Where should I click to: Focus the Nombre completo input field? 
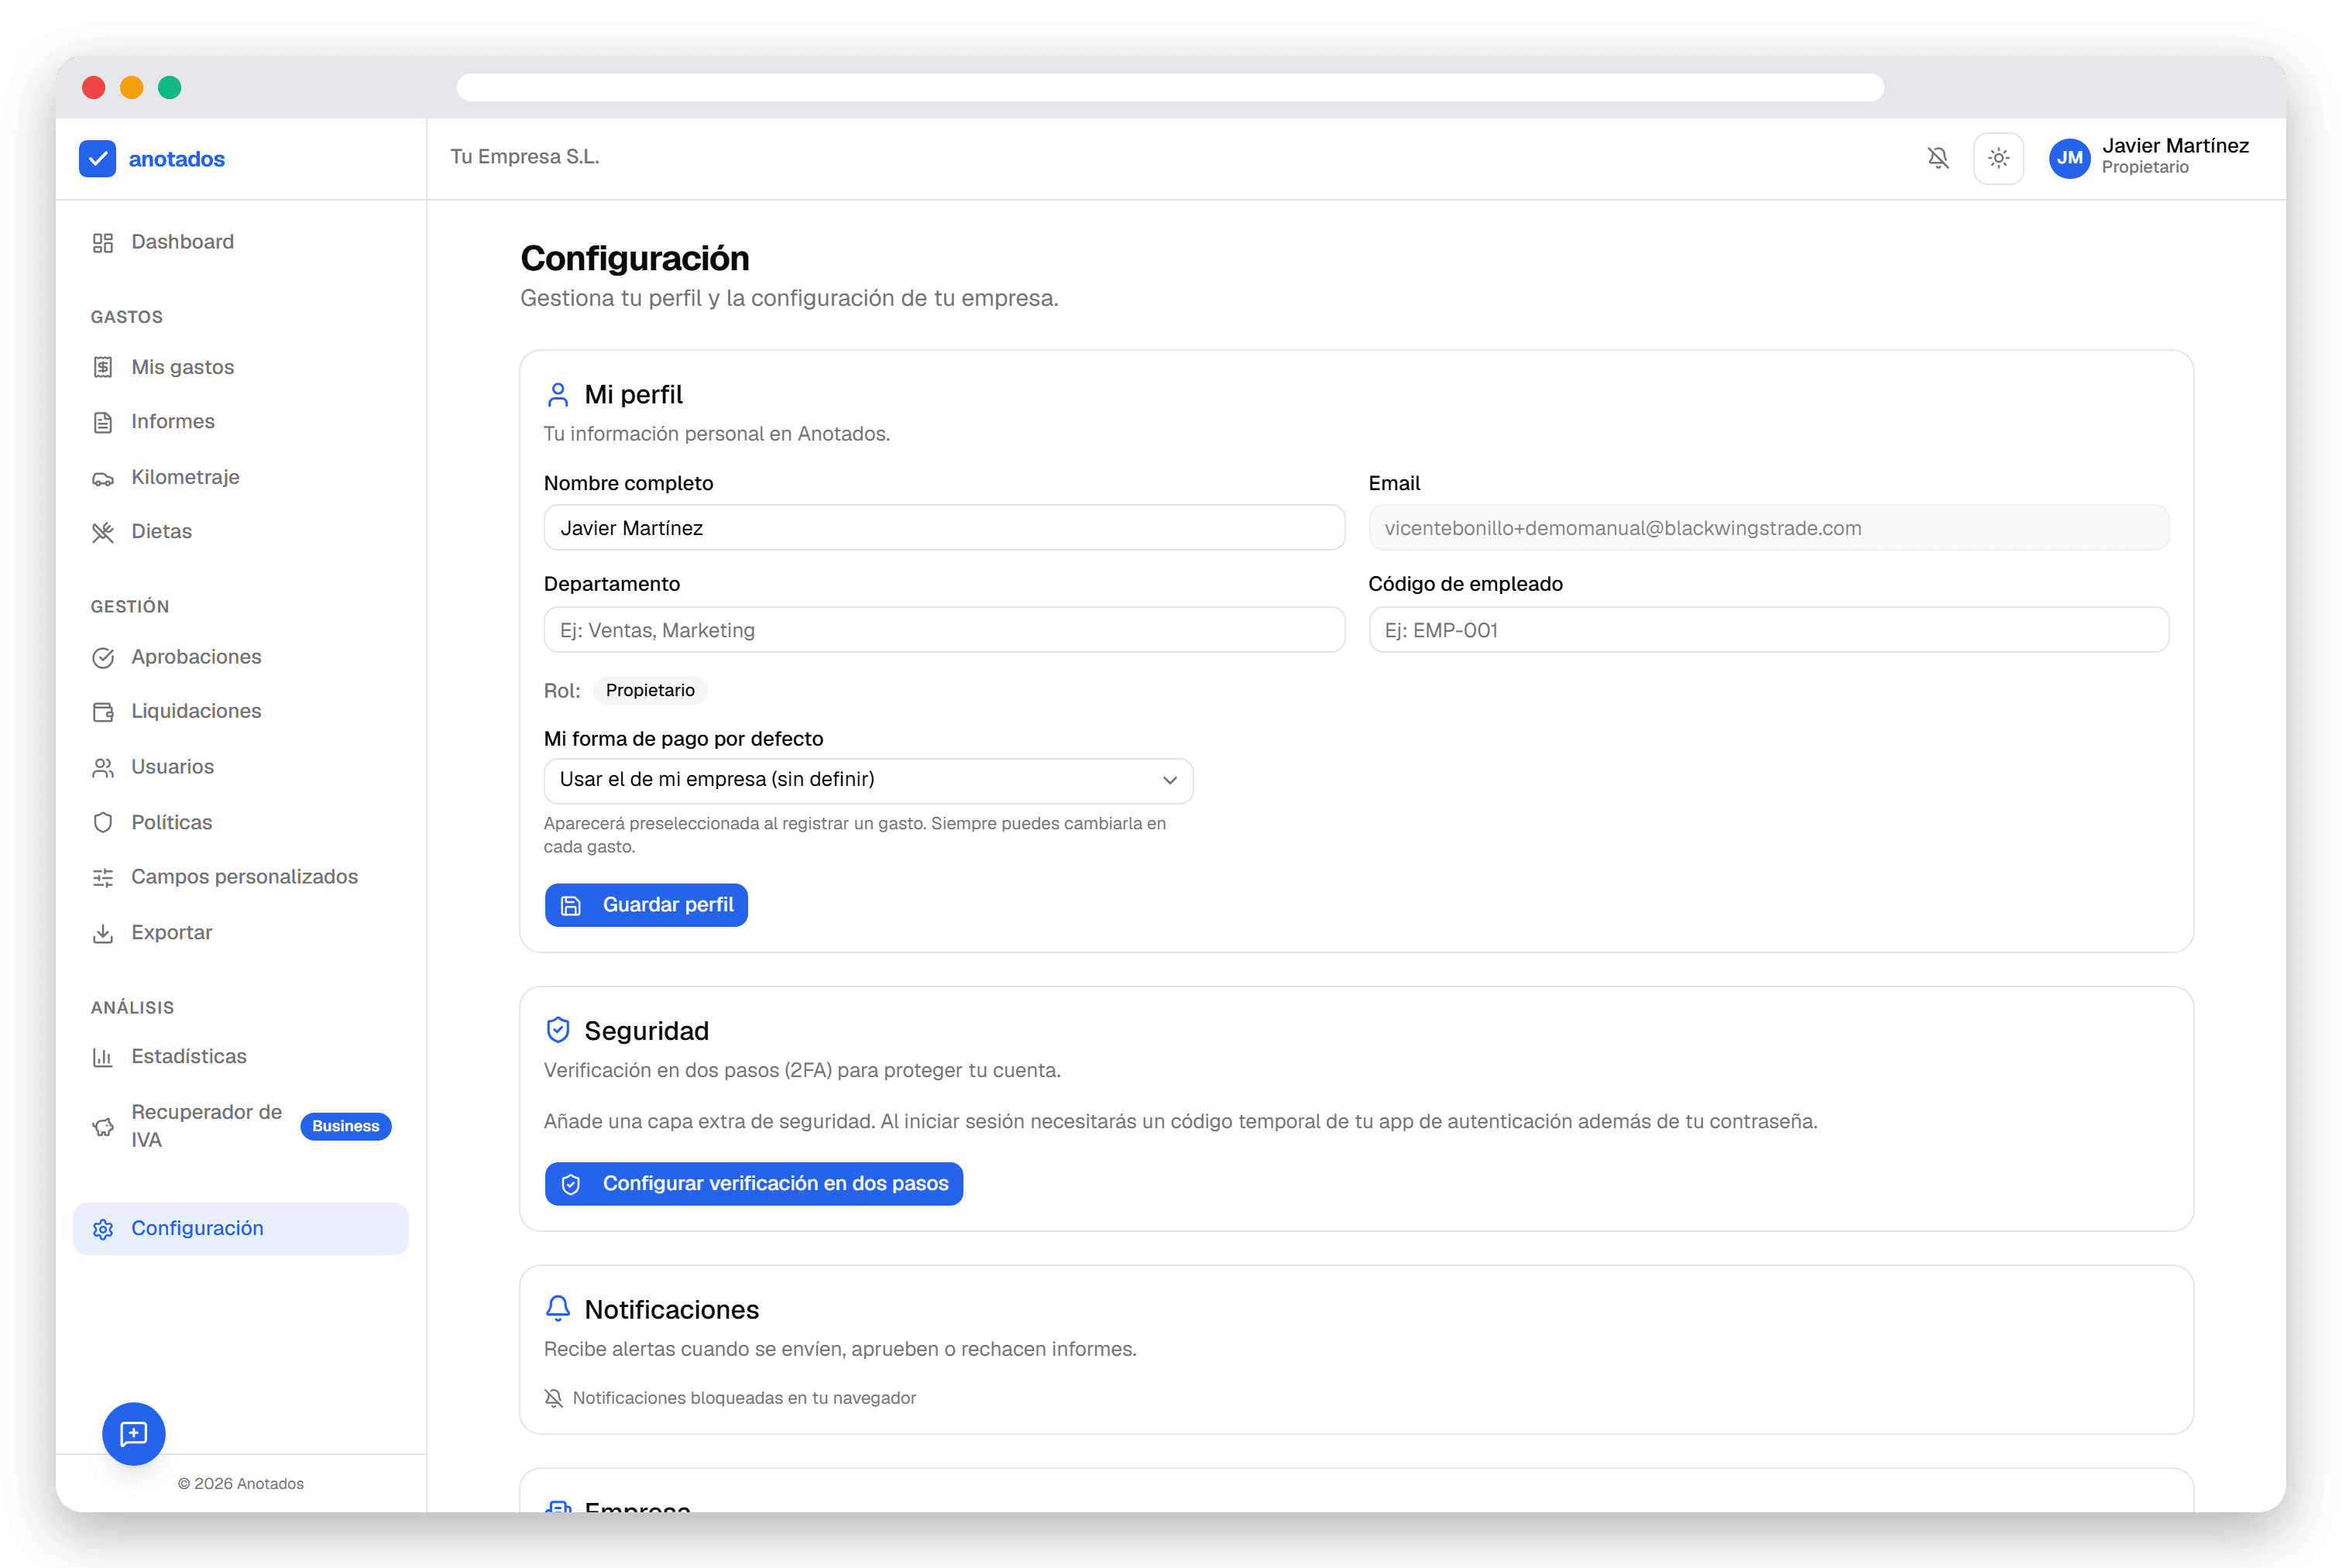pos(944,528)
